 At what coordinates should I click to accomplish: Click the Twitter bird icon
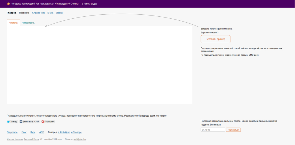8,121
